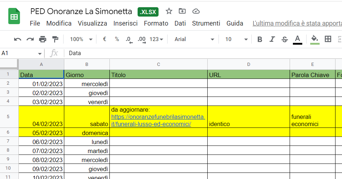
Task: Format as currency with euro icon
Action: coord(104,39)
